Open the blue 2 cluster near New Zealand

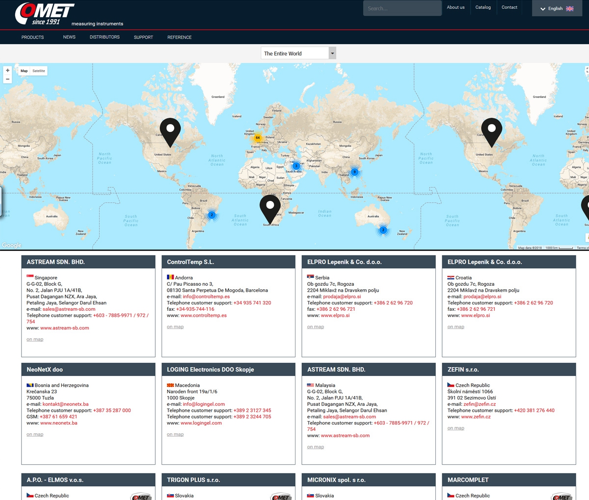point(383,230)
